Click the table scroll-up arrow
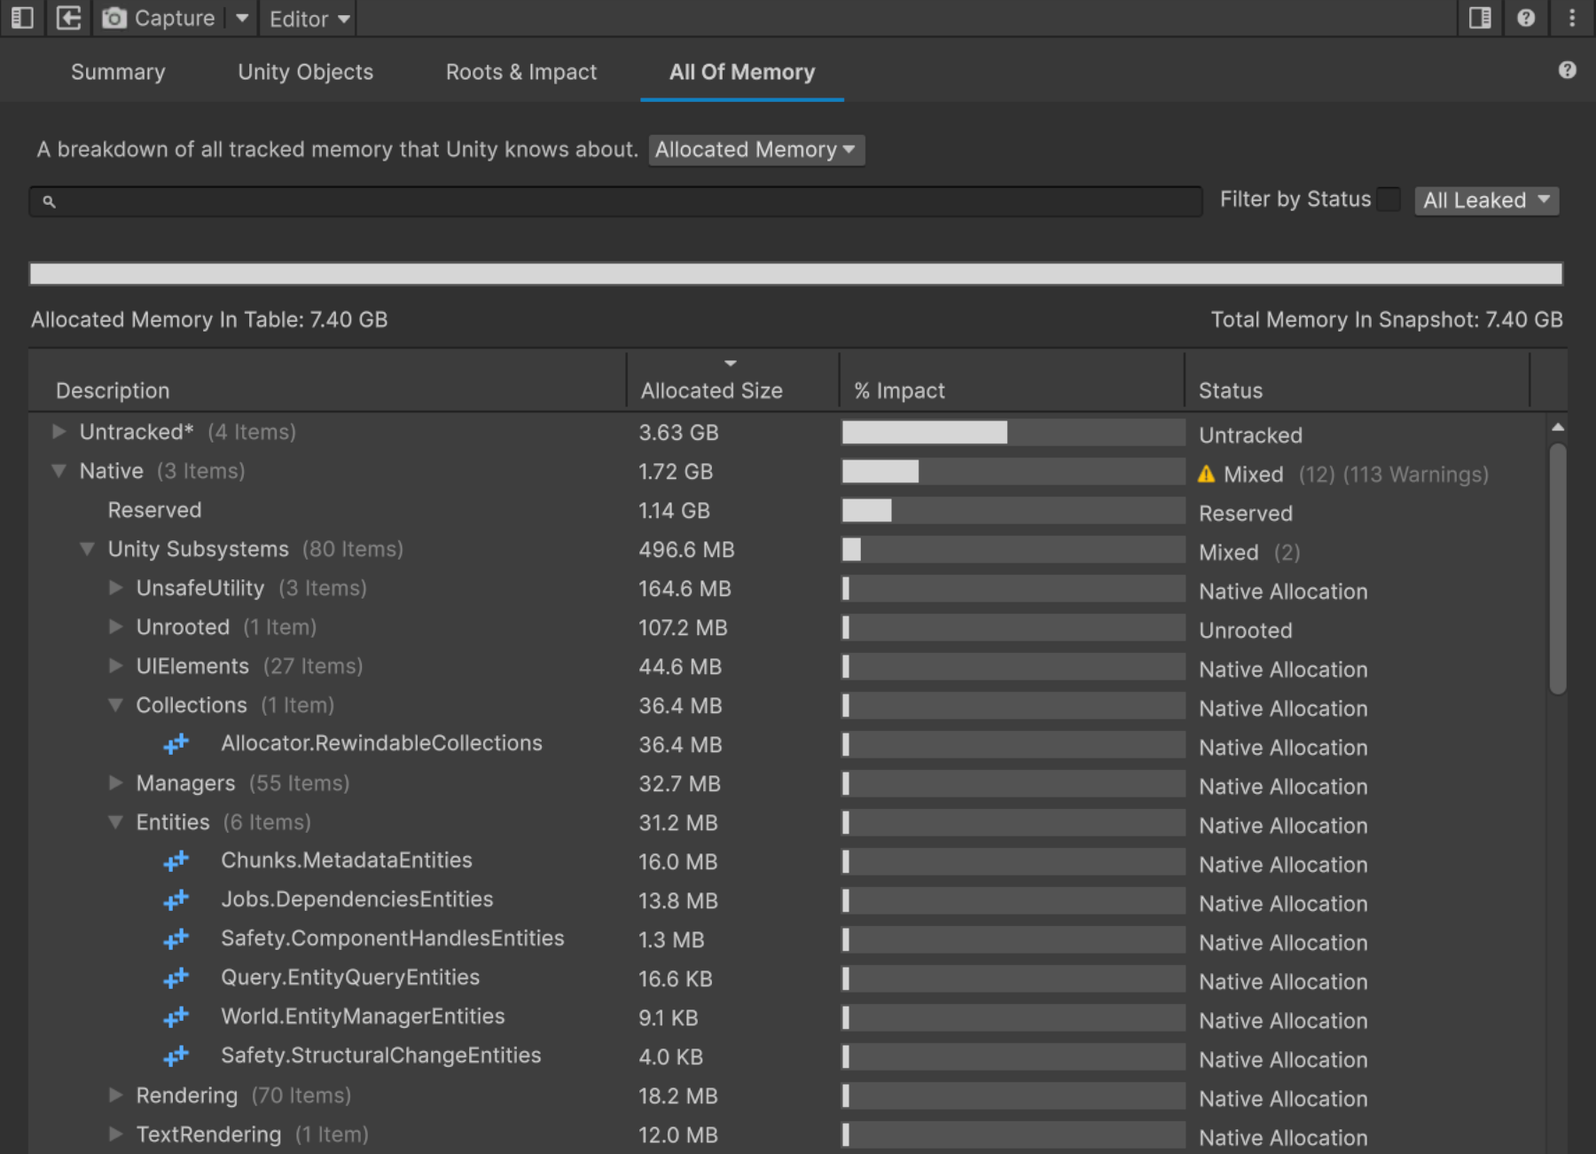1596x1154 pixels. click(x=1558, y=428)
